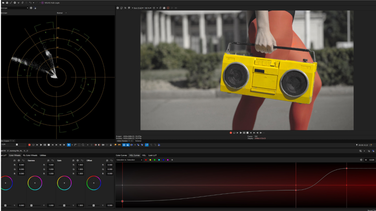Select the normal edit tool arrow in the timeline toolbar
The height and width of the screenshot is (211, 376).
[69, 145]
